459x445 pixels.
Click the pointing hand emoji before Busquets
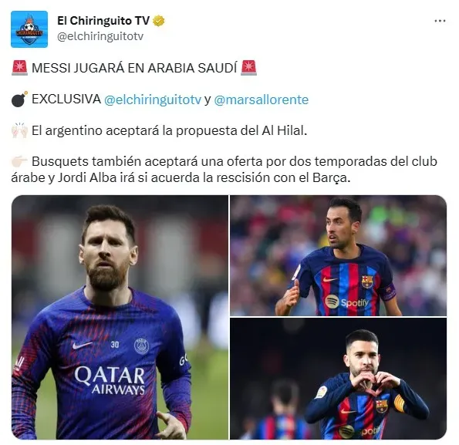[x=19, y=161]
